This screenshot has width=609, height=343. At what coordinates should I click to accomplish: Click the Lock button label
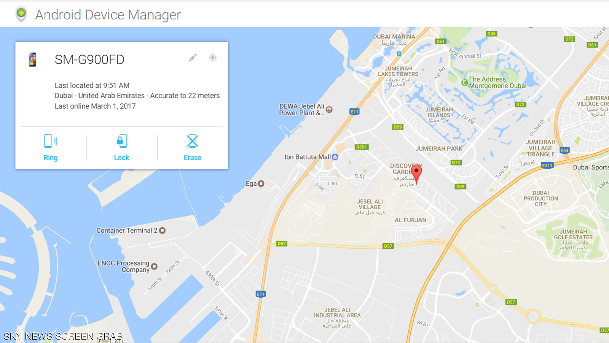tap(121, 158)
